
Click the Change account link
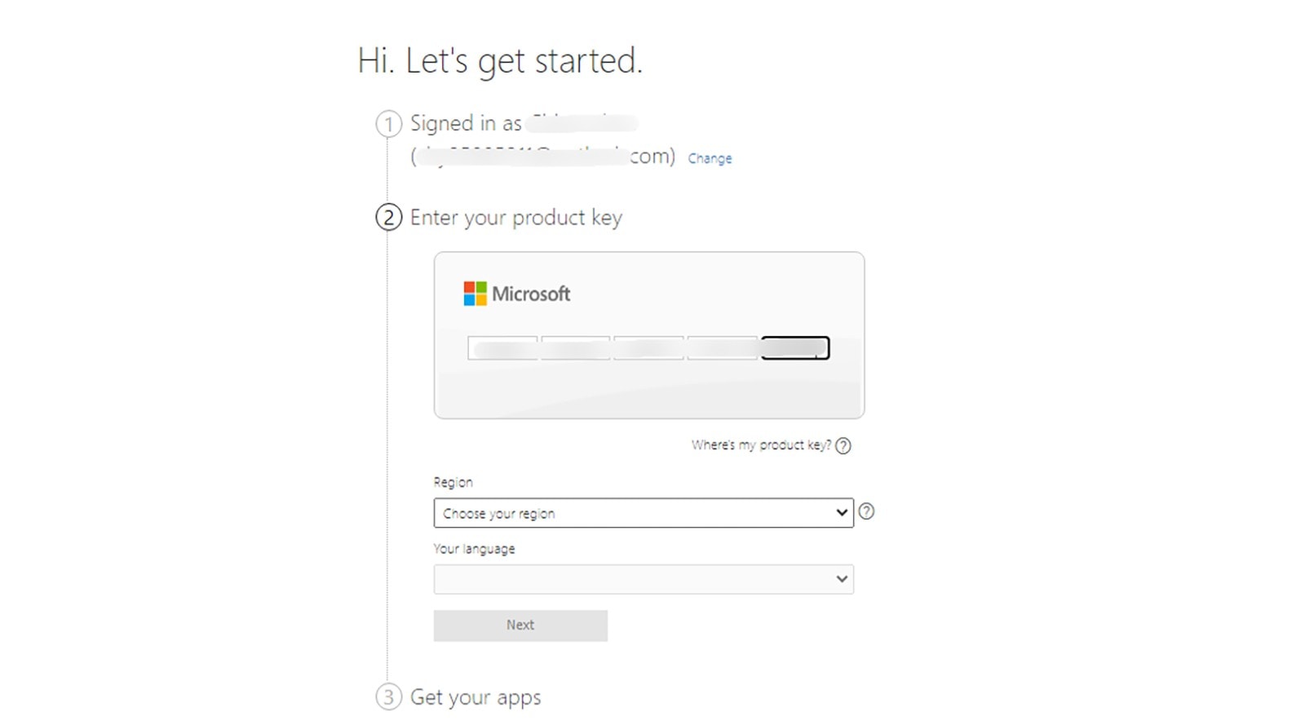[710, 158]
